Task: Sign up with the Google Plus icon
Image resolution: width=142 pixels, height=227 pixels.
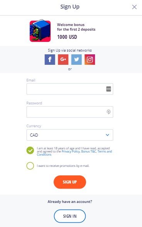Action: point(63,59)
